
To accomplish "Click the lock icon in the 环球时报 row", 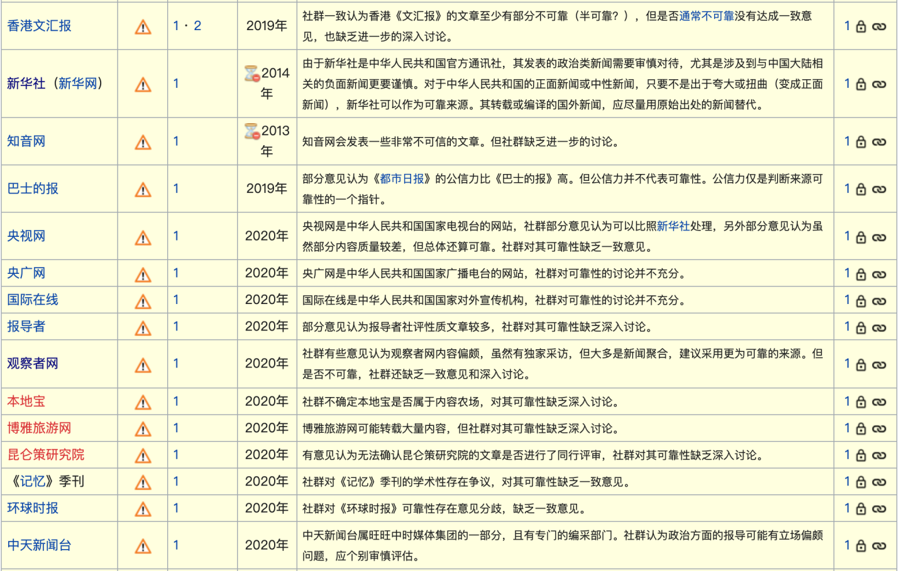I will pyautogui.click(x=861, y=509).
